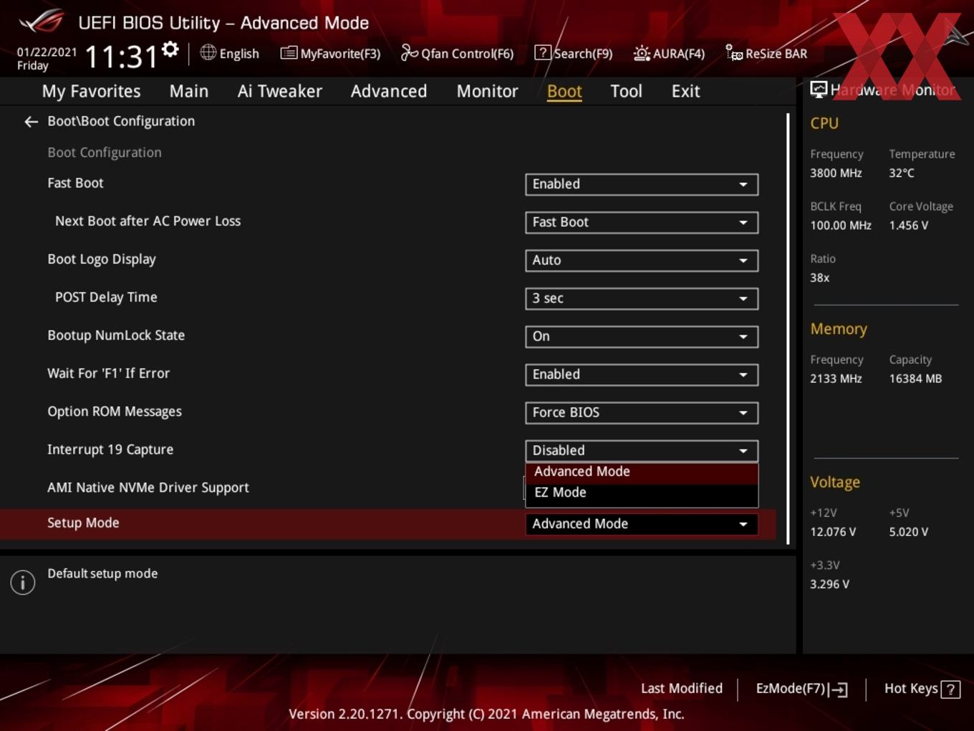Image resolution: width=974 pixels, height=731 pixels.
Task: Open the Fast Boot dropdown
Action: [642, 184]
